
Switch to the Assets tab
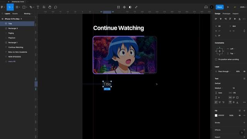point(15,14)
